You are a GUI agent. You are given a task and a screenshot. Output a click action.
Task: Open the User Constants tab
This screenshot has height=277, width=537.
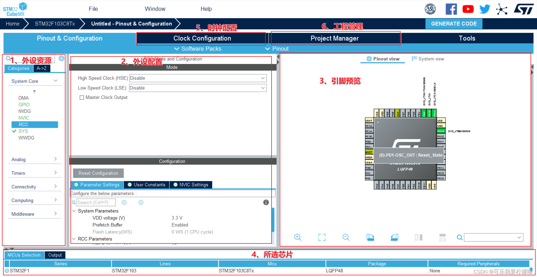(x=147, y=185)
